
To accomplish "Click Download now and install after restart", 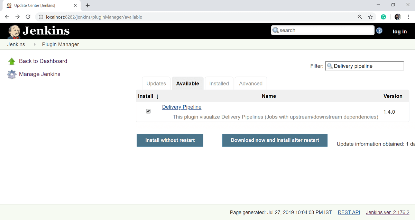I will tap(275, 140).
